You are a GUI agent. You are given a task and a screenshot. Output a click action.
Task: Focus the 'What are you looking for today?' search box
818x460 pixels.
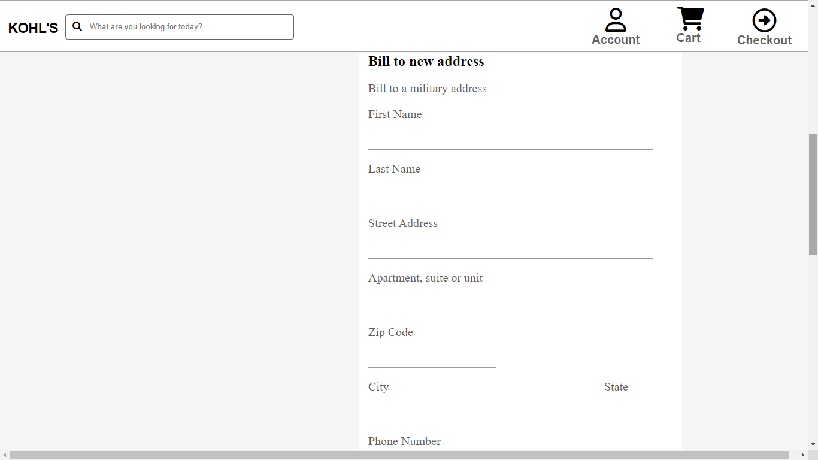(189, 27)
